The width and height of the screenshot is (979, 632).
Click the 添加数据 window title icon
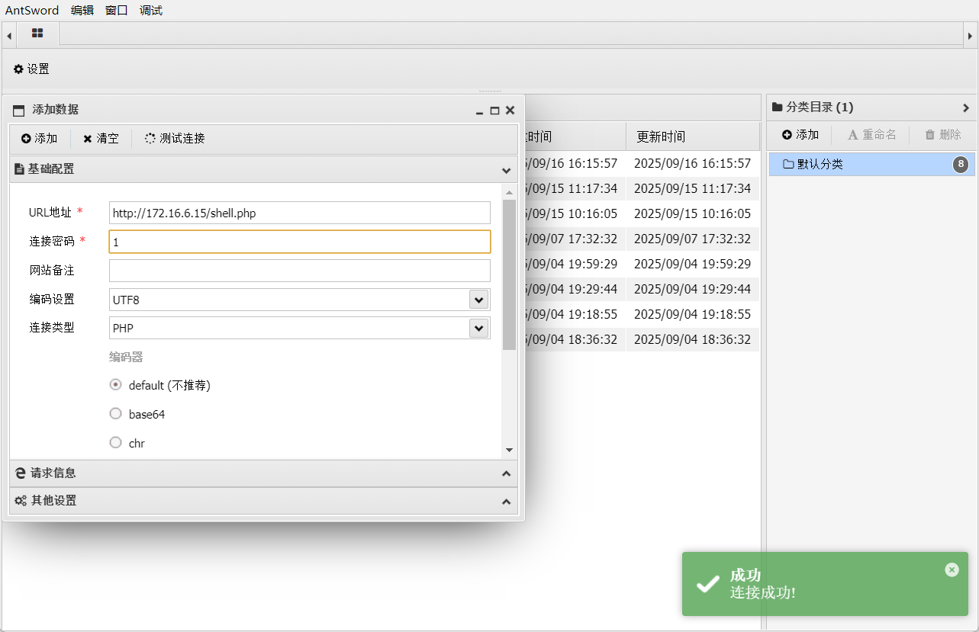pos(19,111)
